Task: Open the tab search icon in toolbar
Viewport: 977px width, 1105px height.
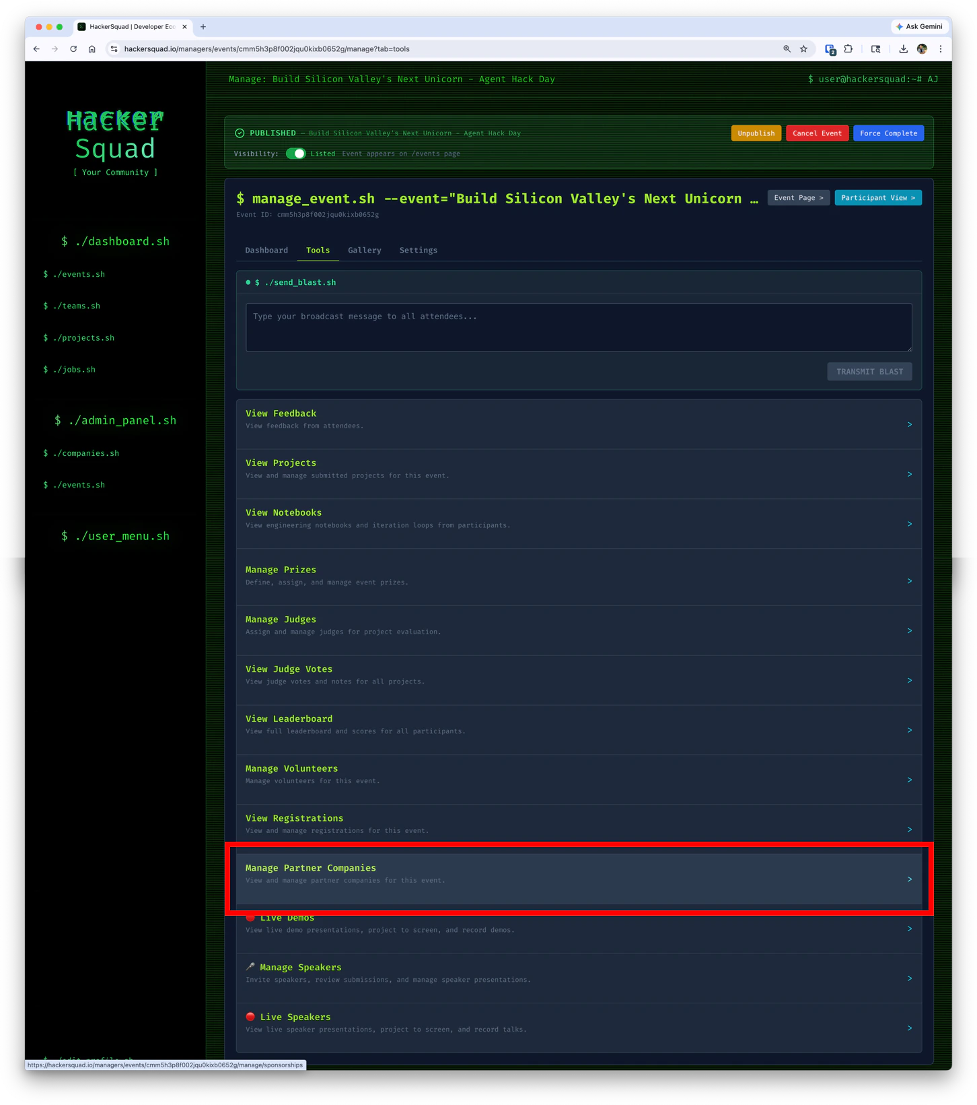Action: [x=875, y=49]
